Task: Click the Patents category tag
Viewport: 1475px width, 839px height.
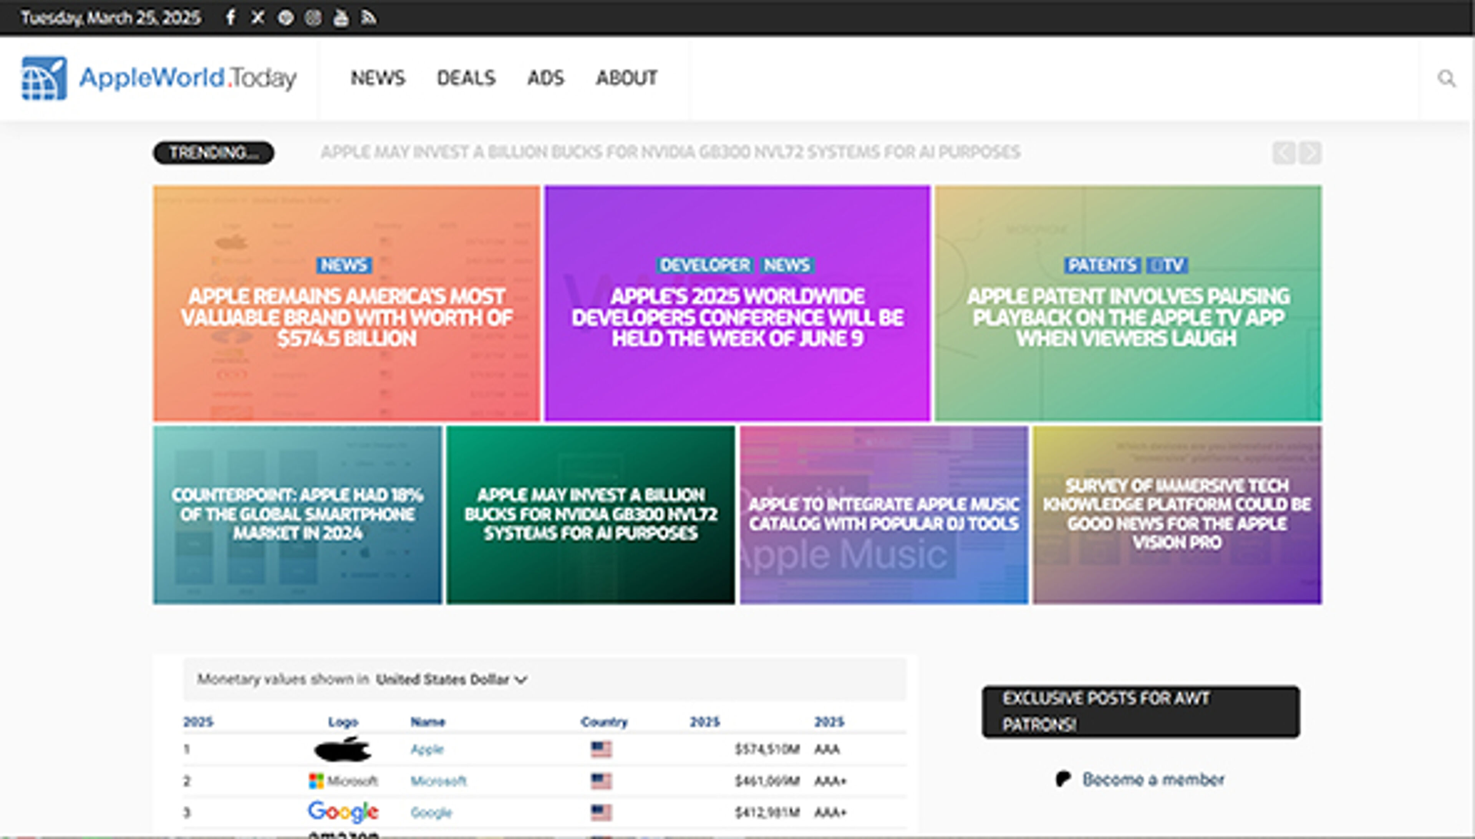Action: coord(1101,265)
